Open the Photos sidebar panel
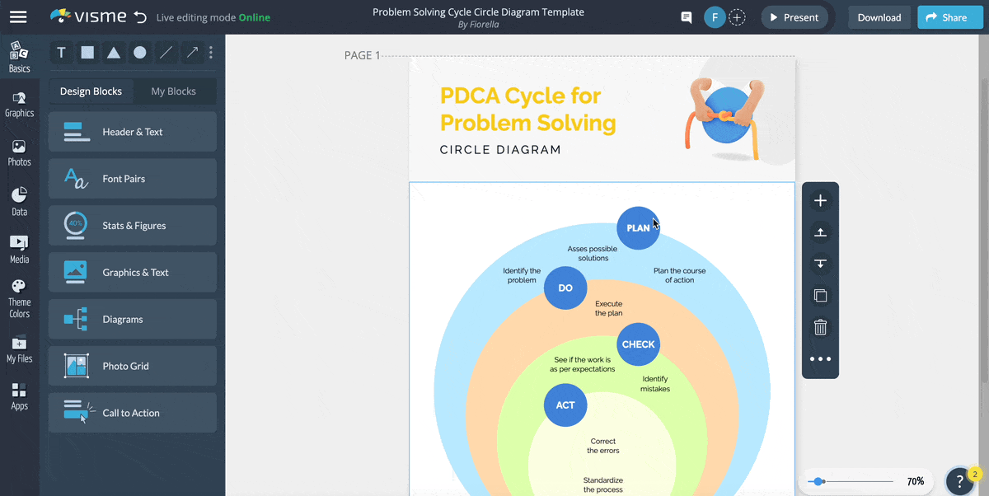The image size is (989, 496). (19, 151)
